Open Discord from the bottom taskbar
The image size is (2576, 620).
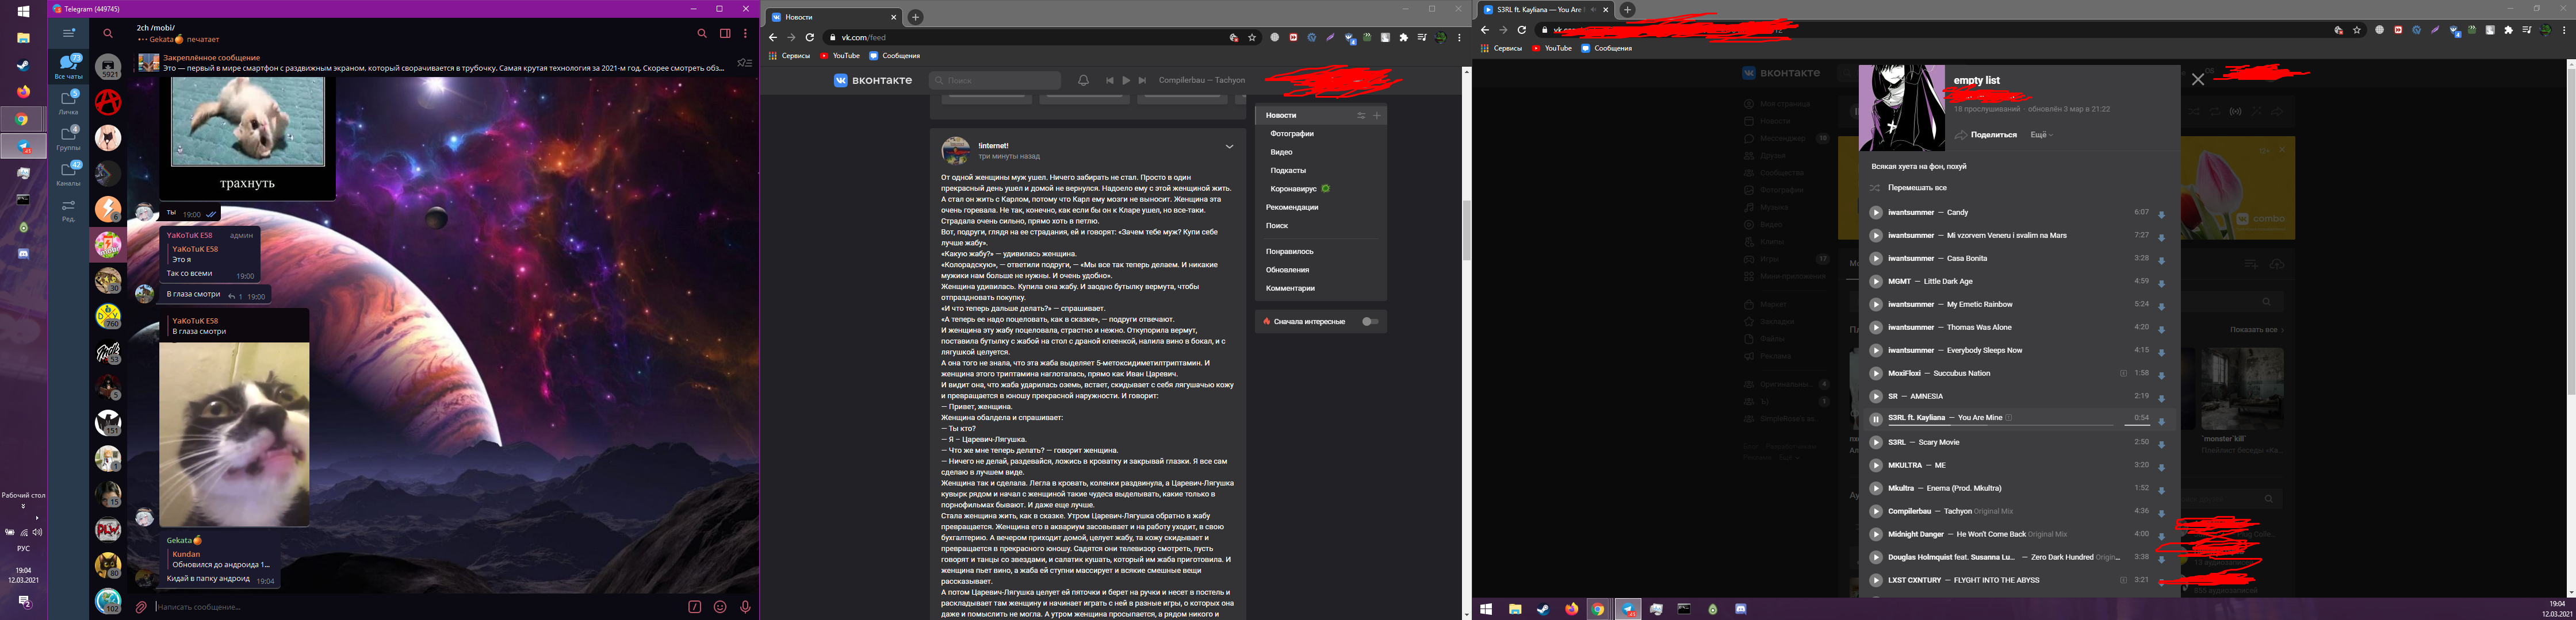1741,609
